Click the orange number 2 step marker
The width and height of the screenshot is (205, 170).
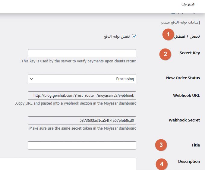coord(165,54)
